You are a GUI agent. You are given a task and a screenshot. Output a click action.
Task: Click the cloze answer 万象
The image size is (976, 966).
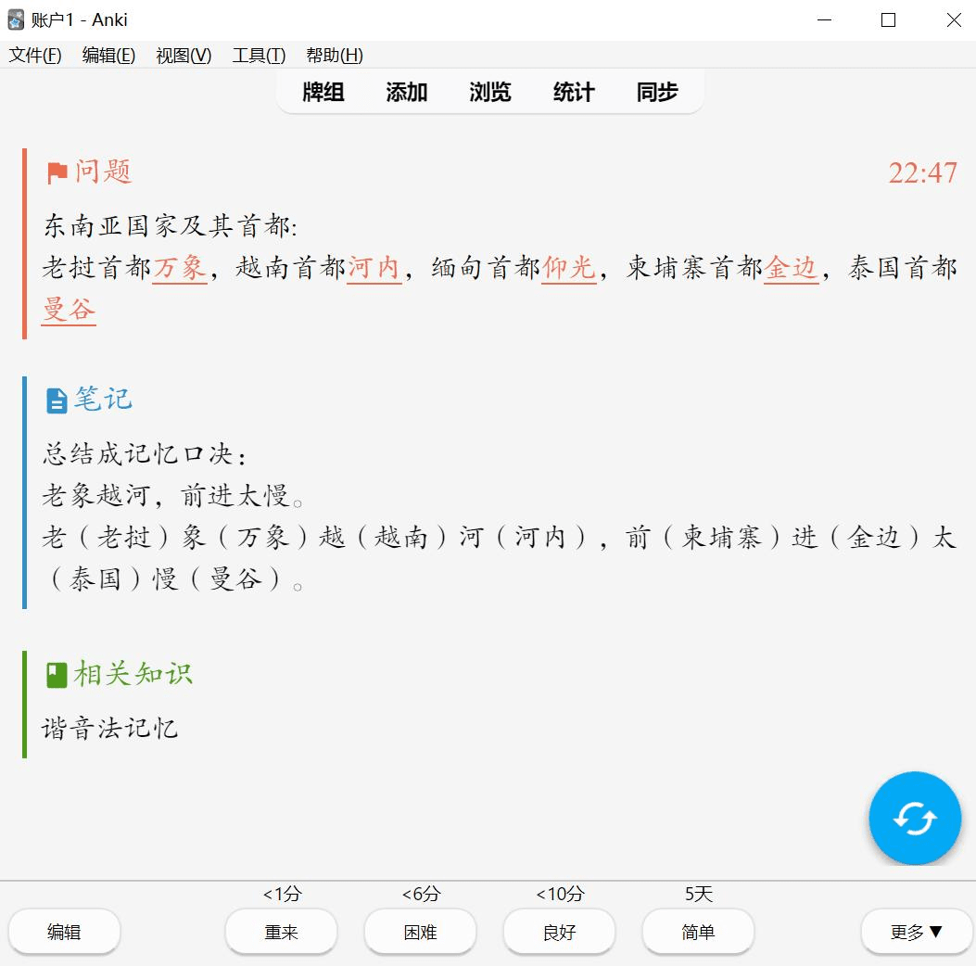179,268
